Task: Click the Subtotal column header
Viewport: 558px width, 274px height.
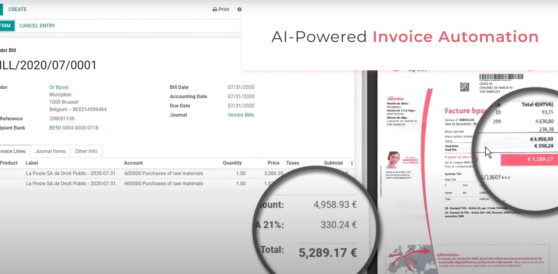Action: pos(333,163)
